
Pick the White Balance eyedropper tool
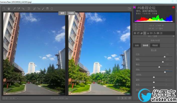click(x=14, y=9)
